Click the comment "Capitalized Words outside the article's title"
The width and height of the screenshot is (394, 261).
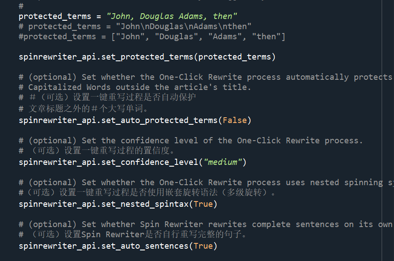[x=135, y=87]
